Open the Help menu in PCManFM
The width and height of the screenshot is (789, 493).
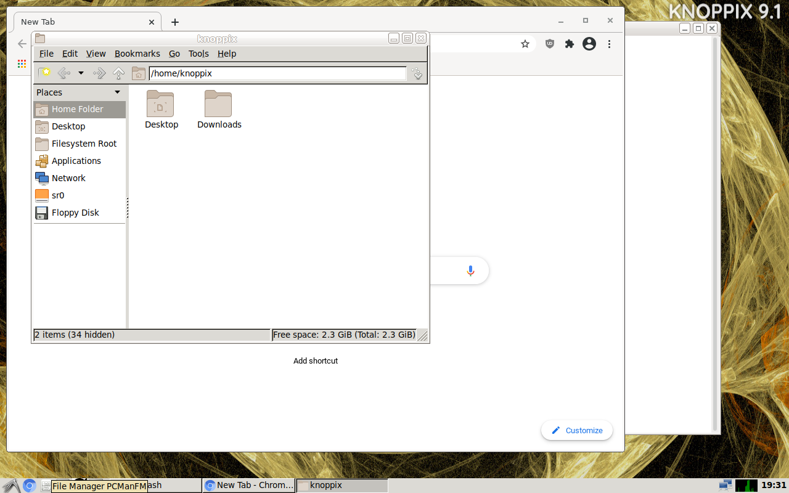[x=227, y=54]
